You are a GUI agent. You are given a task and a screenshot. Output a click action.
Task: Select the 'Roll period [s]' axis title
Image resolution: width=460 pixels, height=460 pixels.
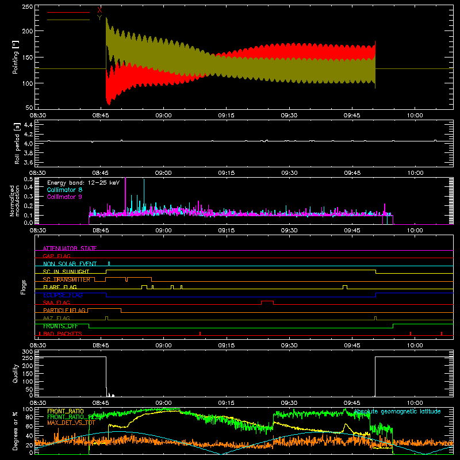point(17,143)
